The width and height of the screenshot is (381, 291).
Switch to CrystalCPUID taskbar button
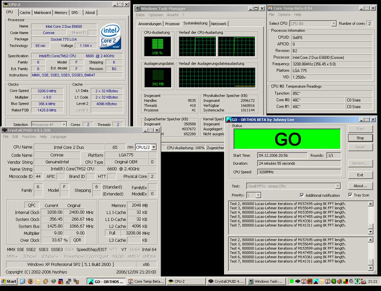(227, 282)
